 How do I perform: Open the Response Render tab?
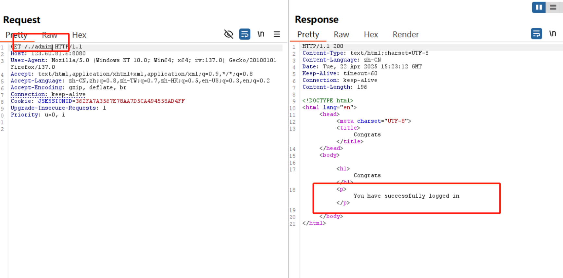coord(406,34)
